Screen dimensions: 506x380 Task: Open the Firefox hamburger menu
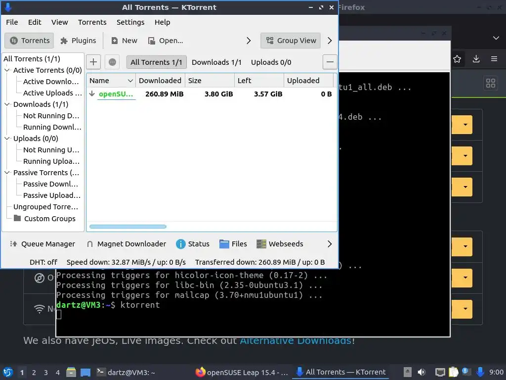pyautogui.click(x=494, y=59)
